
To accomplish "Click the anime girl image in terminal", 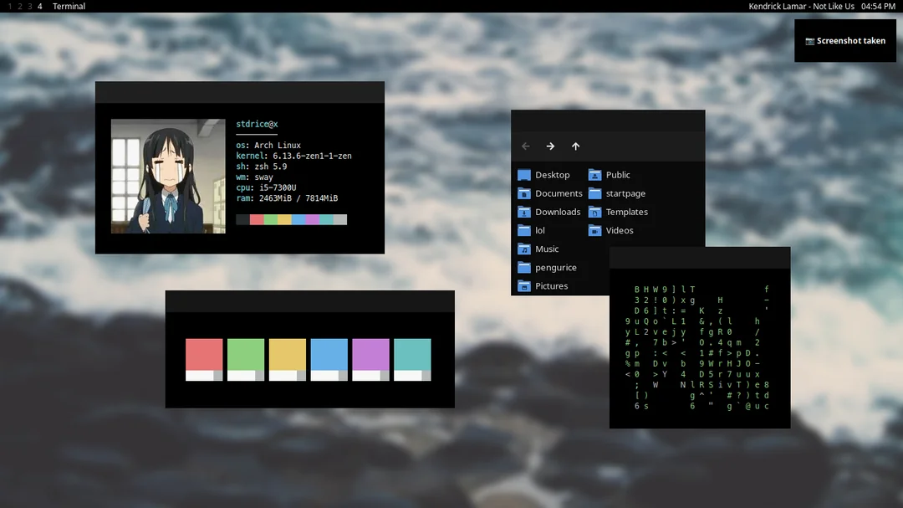I will 168,176.
